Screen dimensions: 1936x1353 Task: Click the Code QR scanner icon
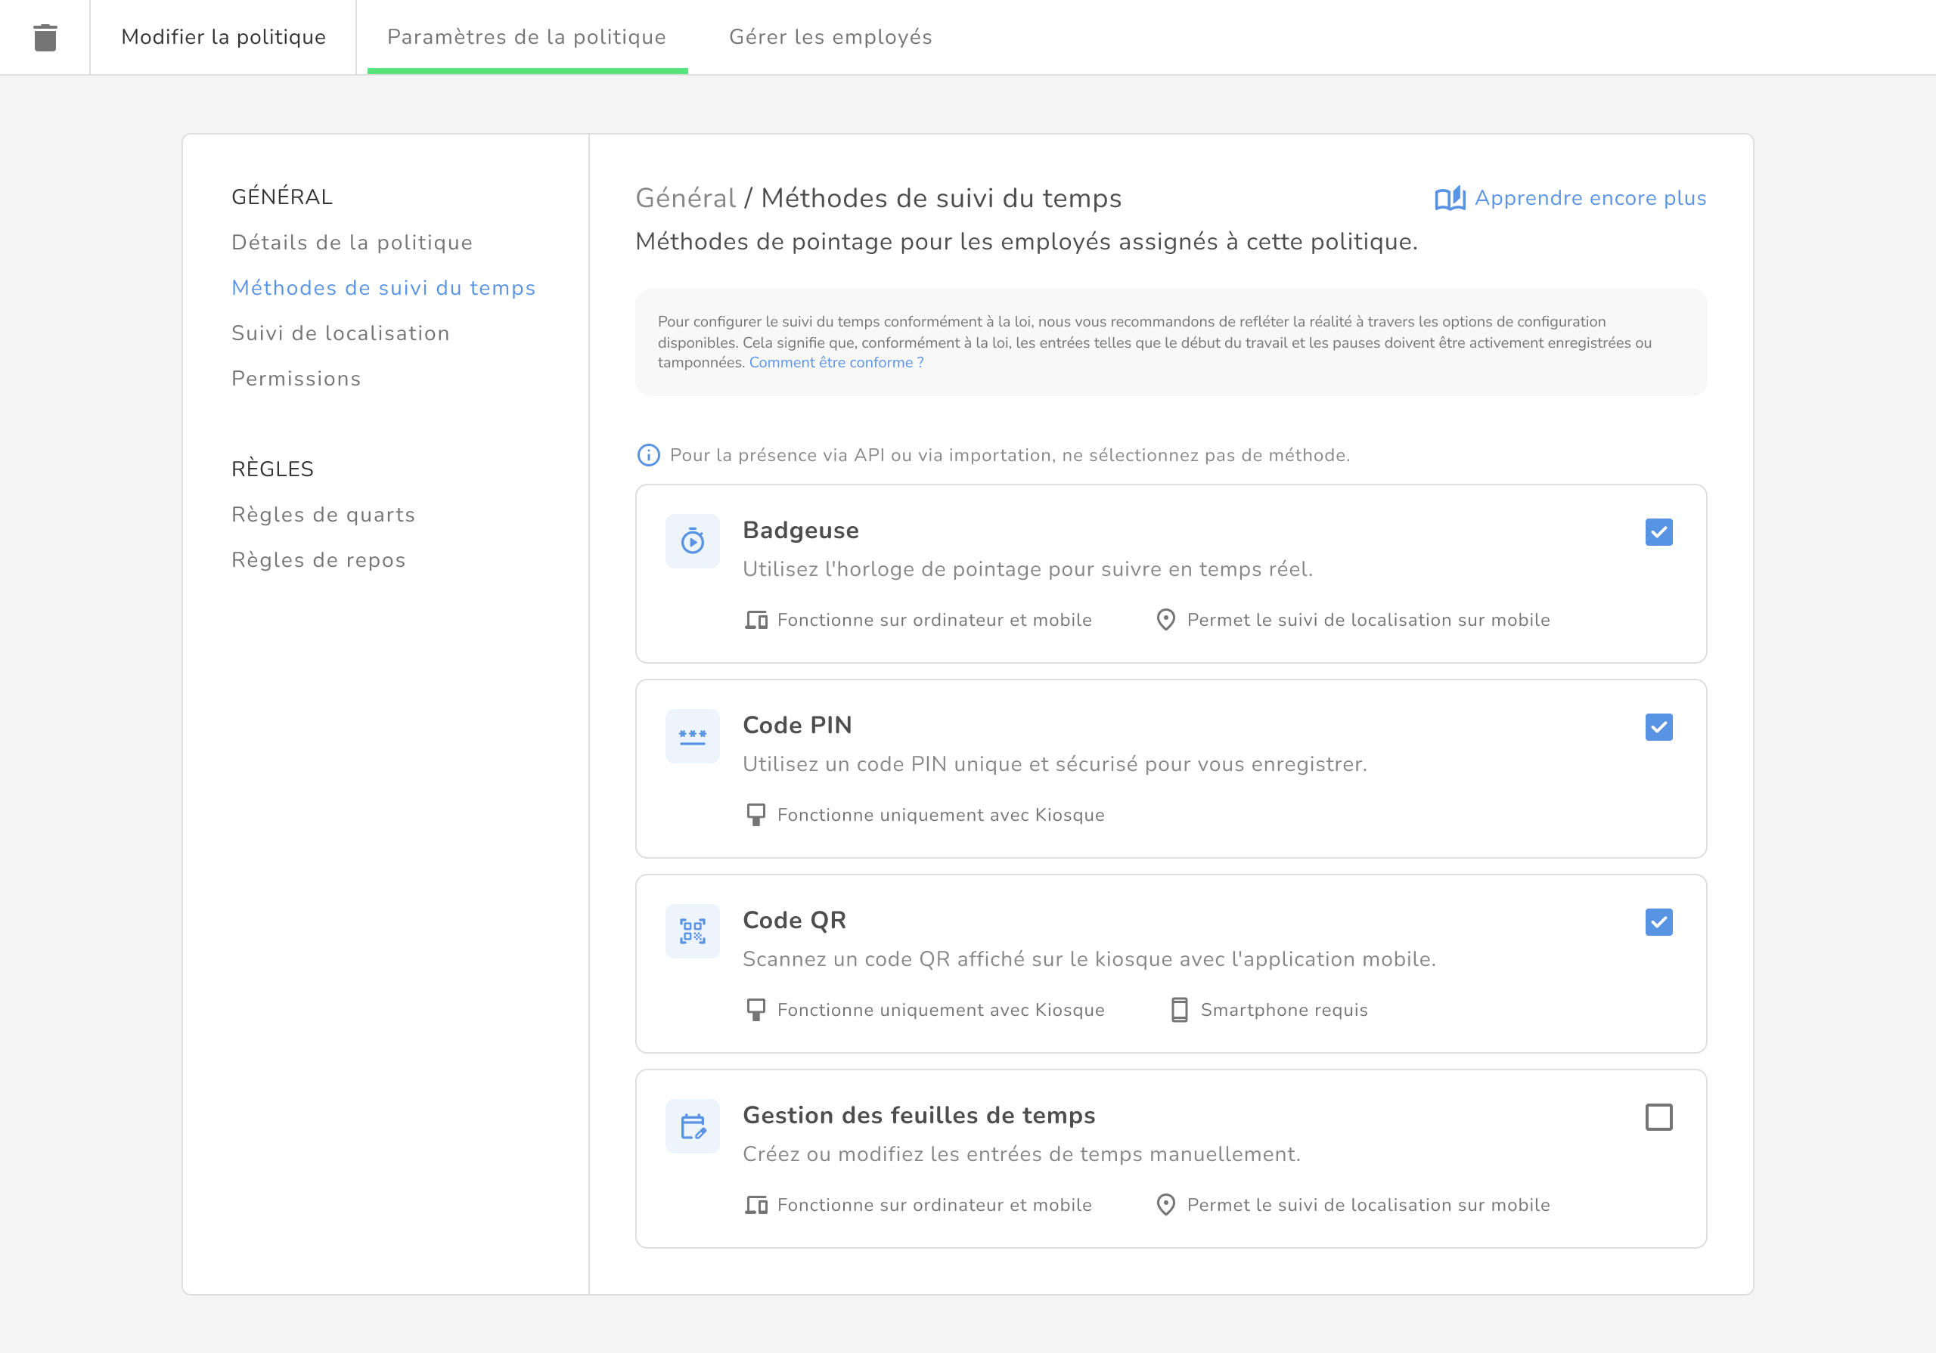point(692,930)
